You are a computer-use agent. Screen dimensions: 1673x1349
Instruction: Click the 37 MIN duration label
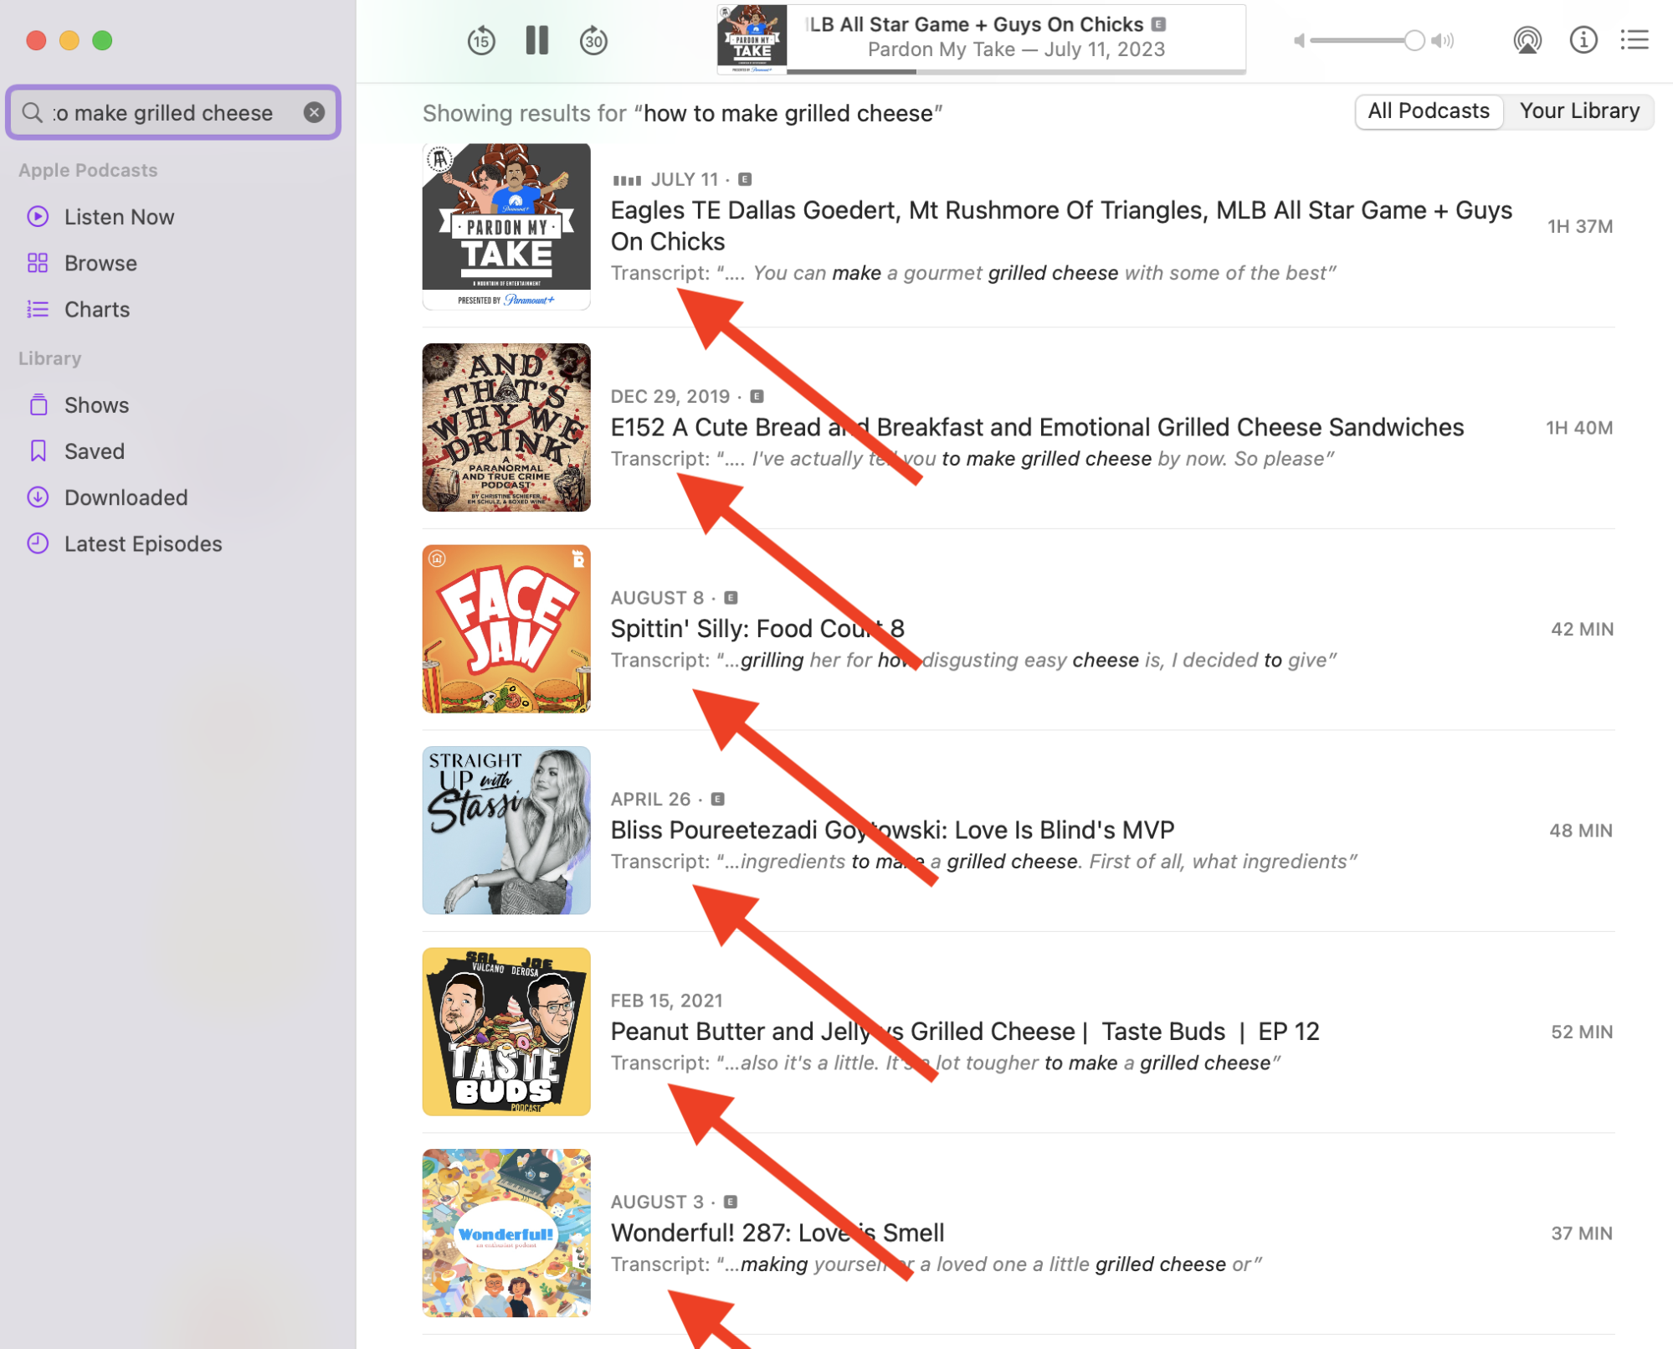coord(1582,1233)
